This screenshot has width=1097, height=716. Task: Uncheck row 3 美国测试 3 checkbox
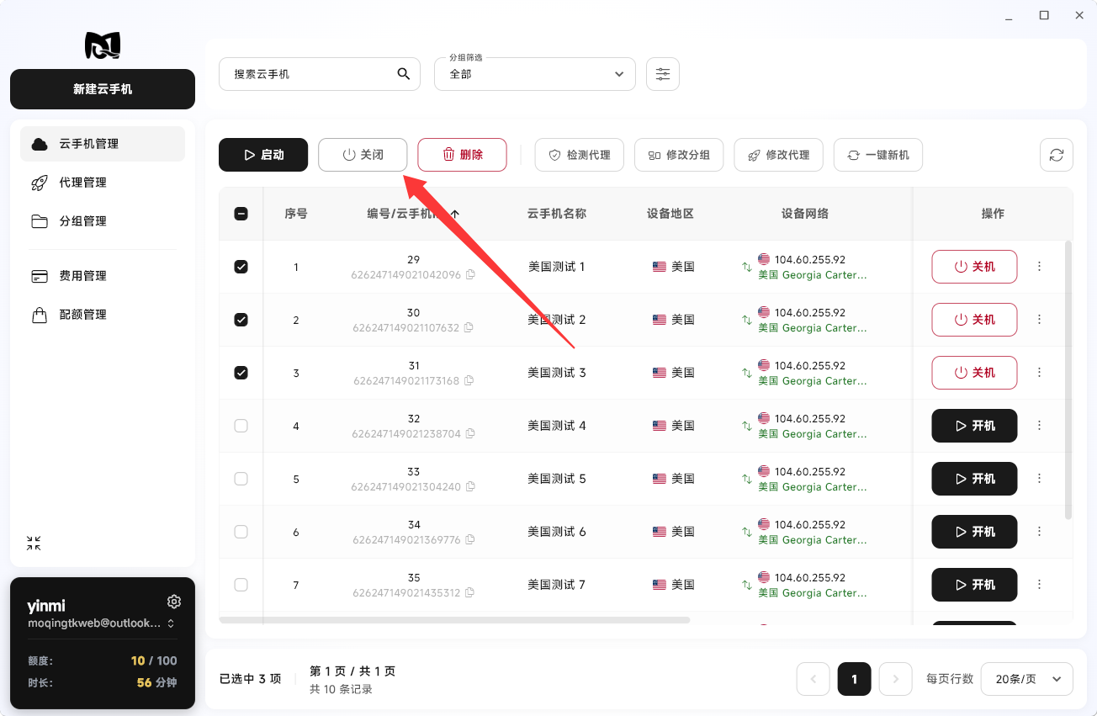pos(241,373)
